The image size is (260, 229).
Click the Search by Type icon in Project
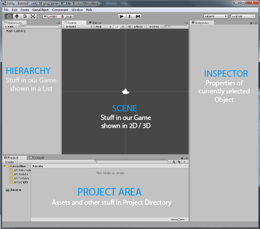coord(174,162)
